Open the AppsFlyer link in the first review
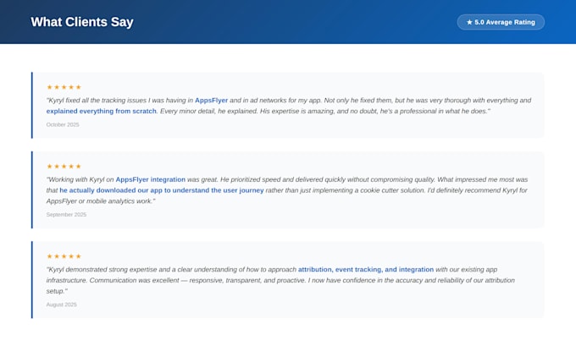576x346 pixels. point(211,100)
